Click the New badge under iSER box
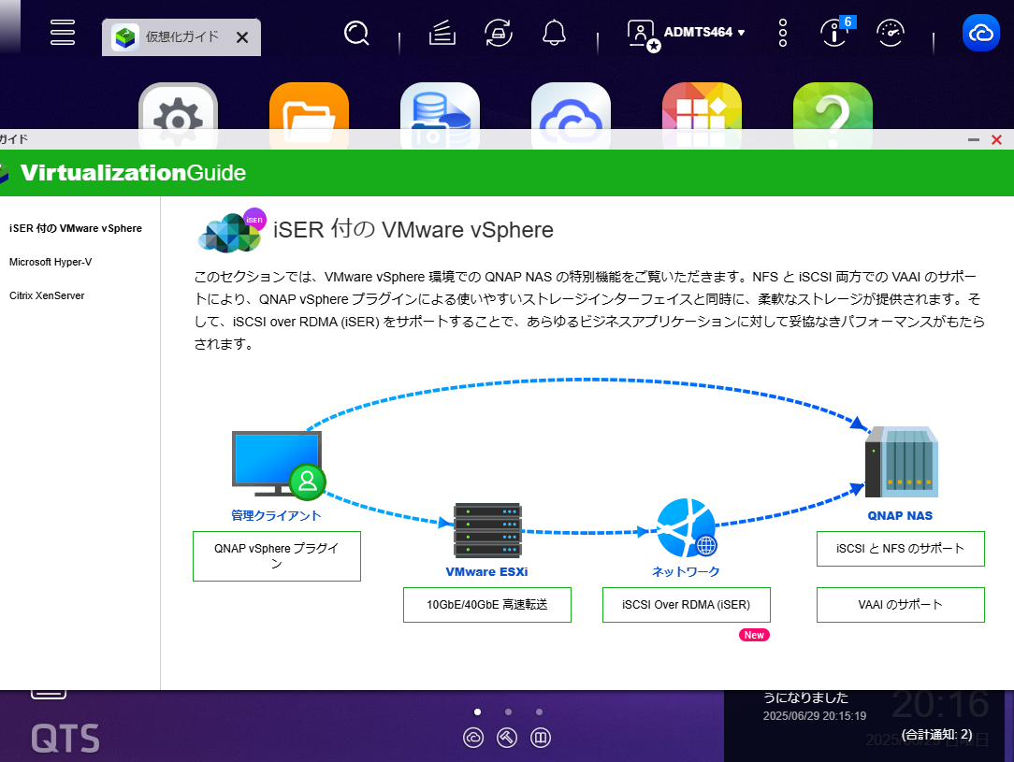The width and height of the screenshot is (1014, 762). (x=754, y=635)
